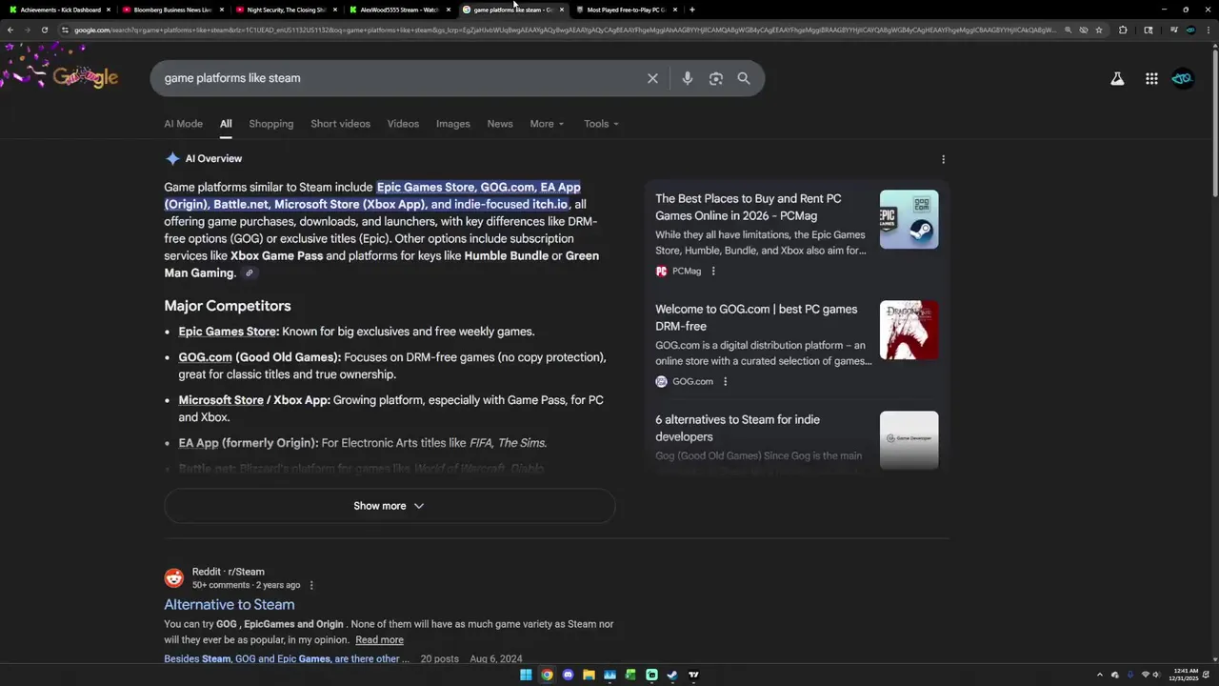Clear the search box with the X icon
The width and height of the screenshot is (1219, 686).
(652, 78)
